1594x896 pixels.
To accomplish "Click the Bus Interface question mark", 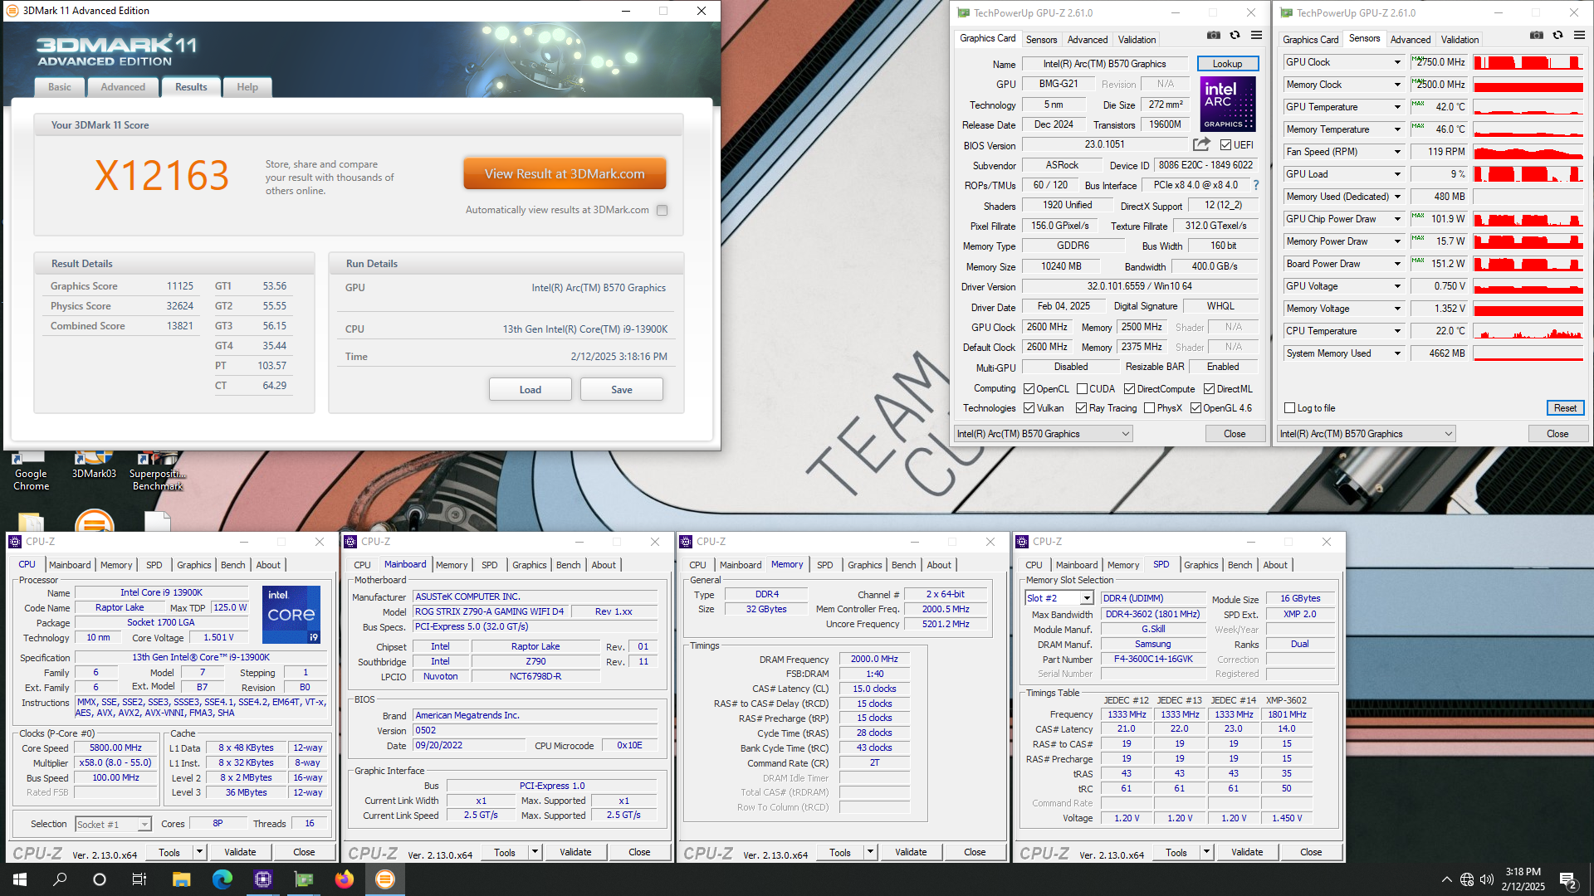I will [1255, 185].
